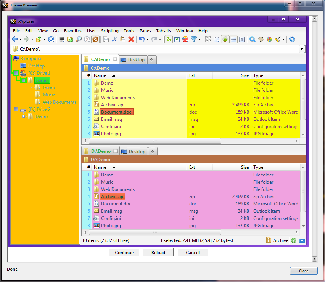Select Archive.zip in the D:\Demo pane
Screen dimensions: 325x282
click(112, 197)
